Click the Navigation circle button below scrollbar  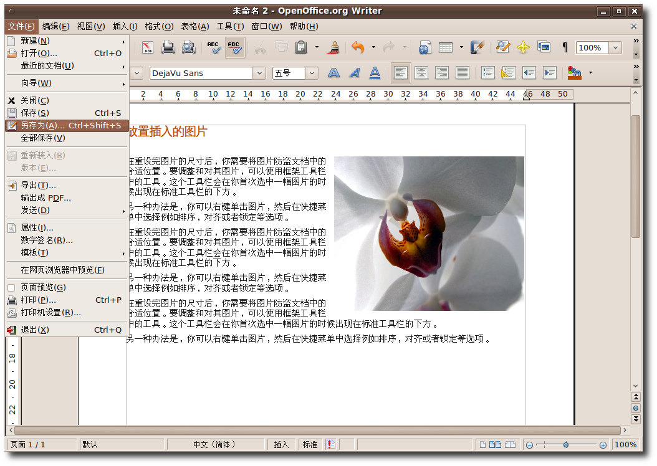tap(636, 408)
